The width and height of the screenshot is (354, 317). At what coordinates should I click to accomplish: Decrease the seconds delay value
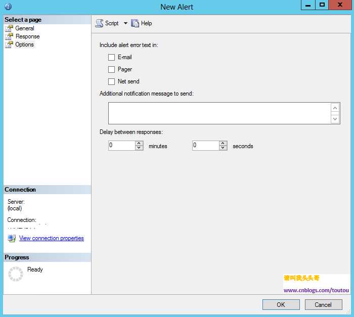coord(223,148)
